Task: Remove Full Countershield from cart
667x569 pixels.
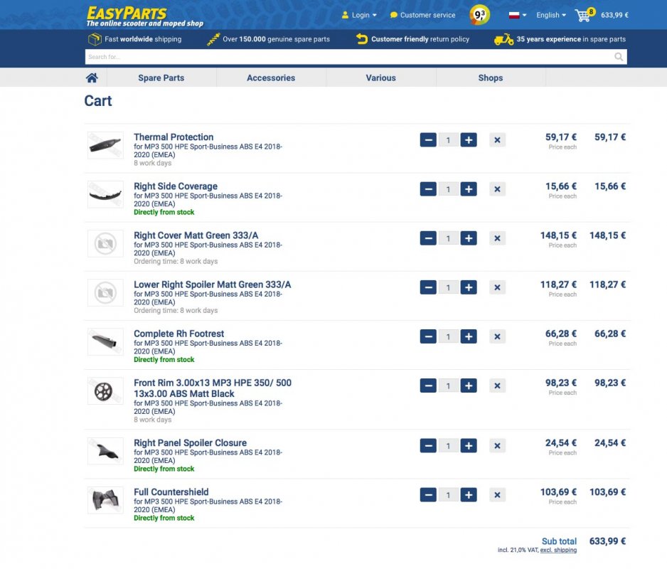Action: pos(497,495)
